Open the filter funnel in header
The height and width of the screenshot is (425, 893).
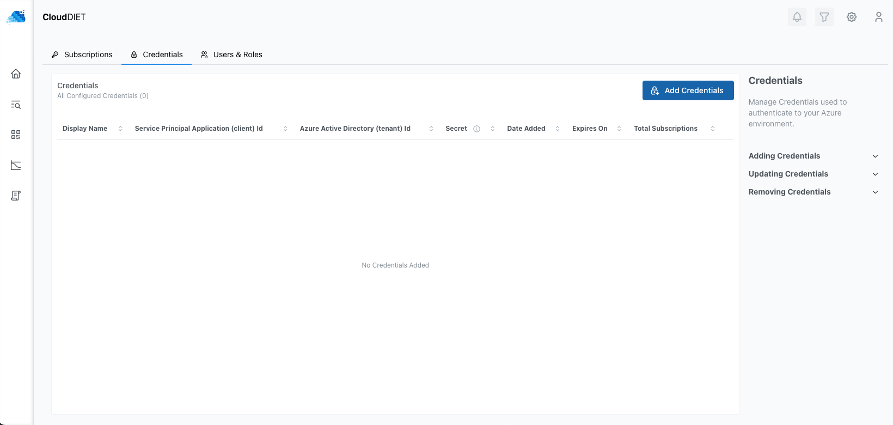(x=824, y=17)
